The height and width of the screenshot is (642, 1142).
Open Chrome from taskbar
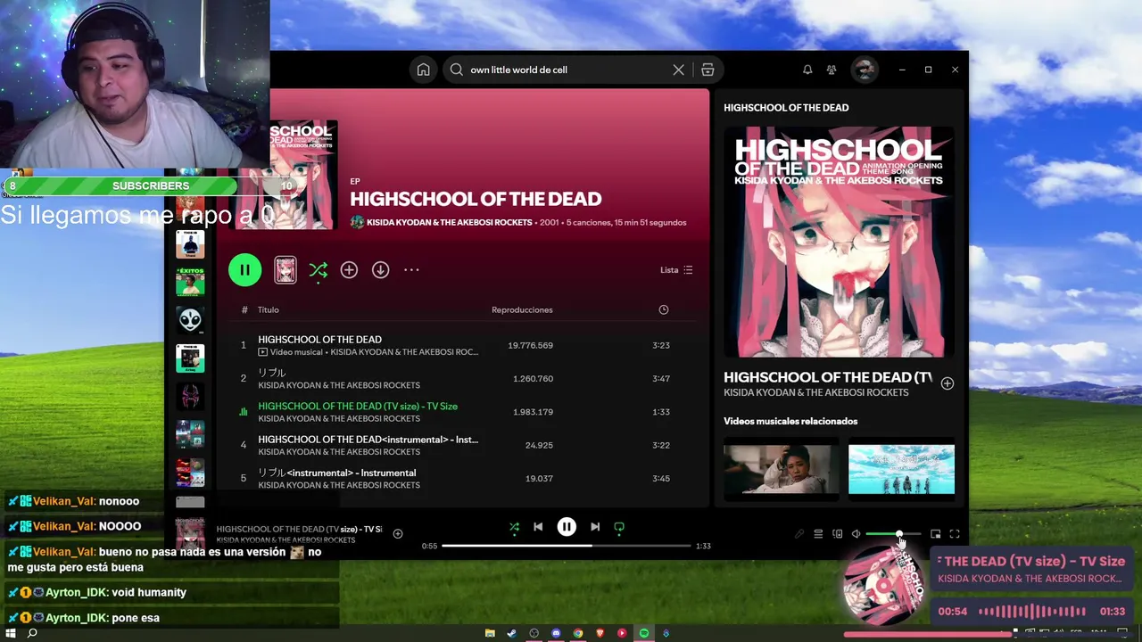pyautogui.click(x=578, y=633)
